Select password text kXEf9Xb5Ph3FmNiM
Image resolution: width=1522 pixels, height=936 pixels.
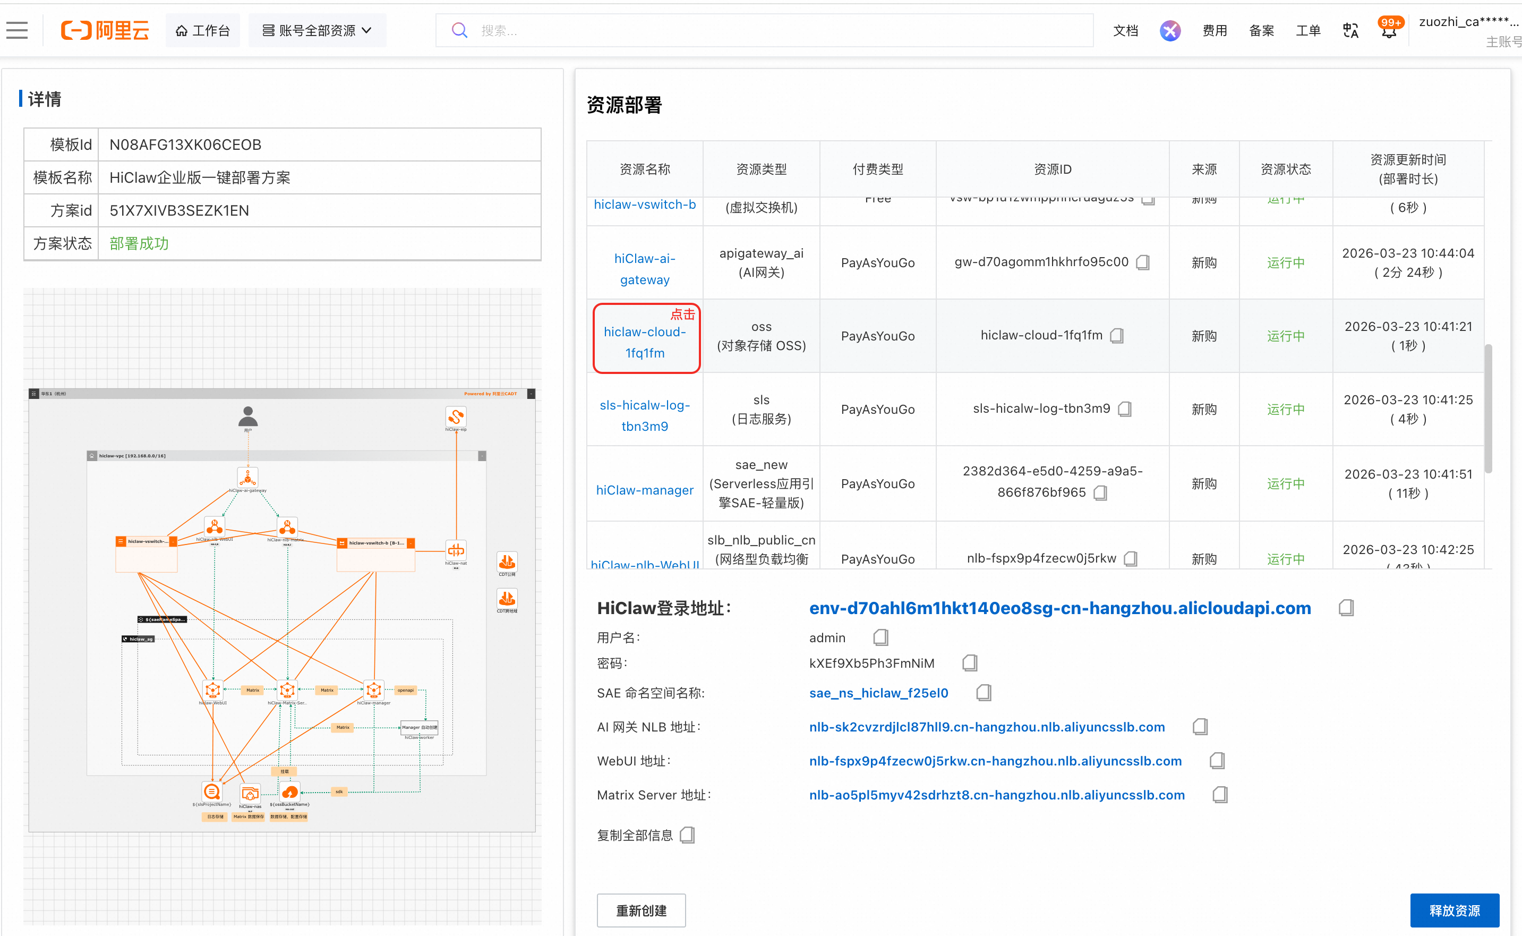(872, 663)
